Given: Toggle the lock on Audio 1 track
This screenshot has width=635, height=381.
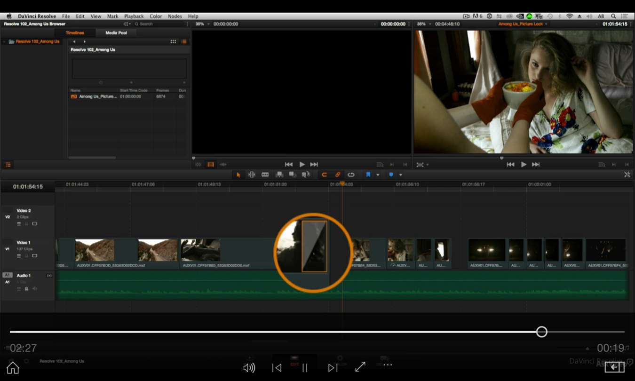Looking at the screenshot, I should 26,288.
